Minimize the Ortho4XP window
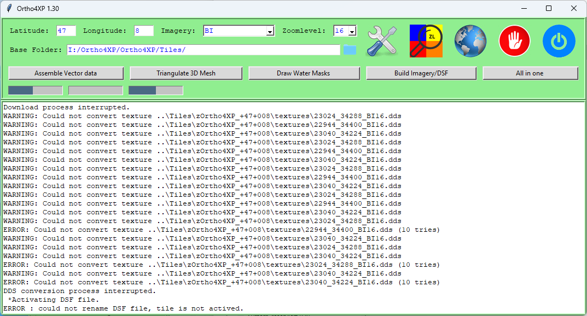 524,8
